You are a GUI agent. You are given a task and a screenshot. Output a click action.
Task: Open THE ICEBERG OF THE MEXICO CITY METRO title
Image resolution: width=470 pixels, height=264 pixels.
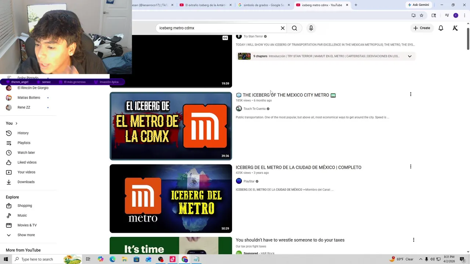[286, 95]
